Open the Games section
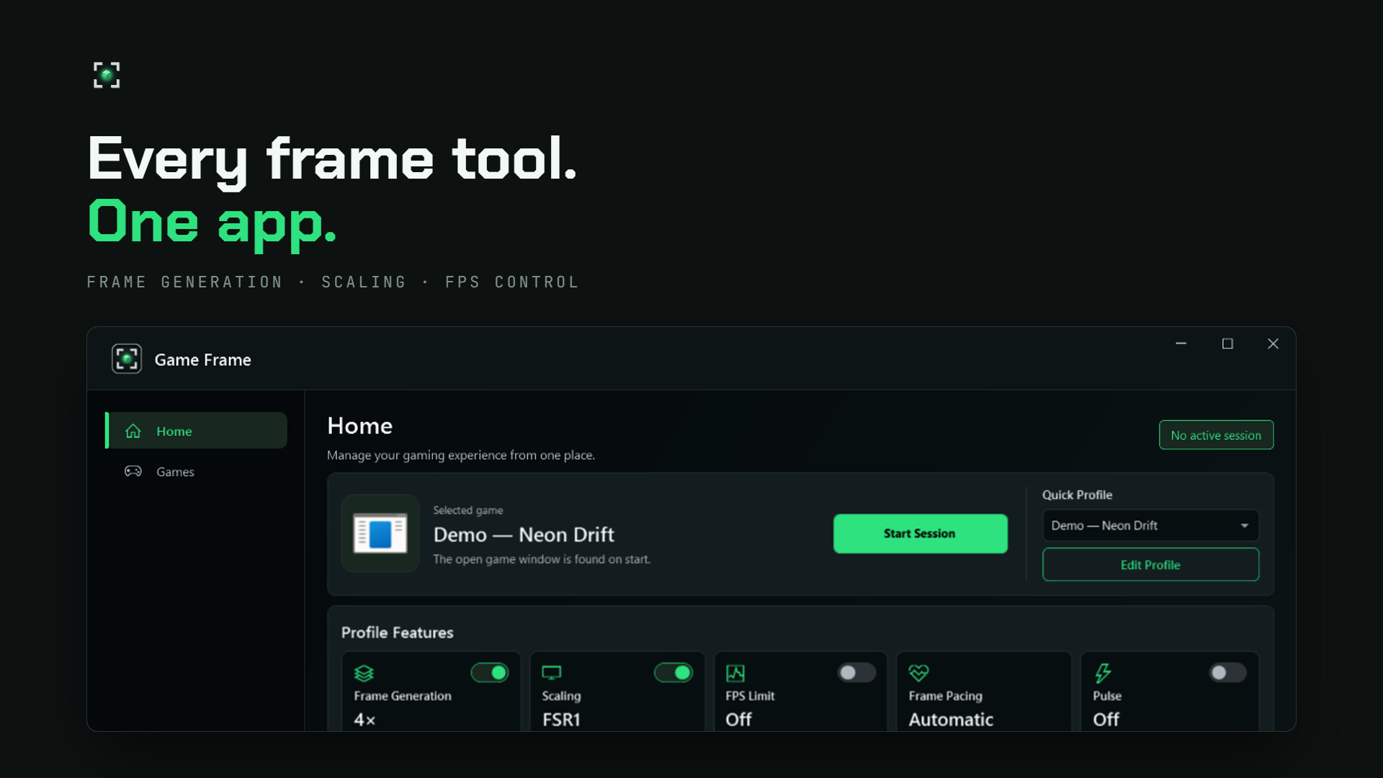This screenshot has height=778, width=1383. tap(196, 471)
